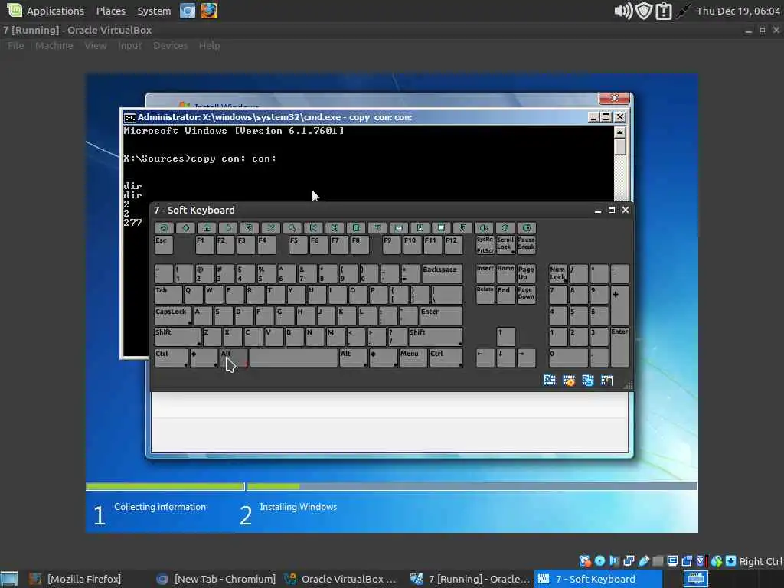Click the optical disk status icon
Viewport: 784px width, 588px height.
[600, 561]
